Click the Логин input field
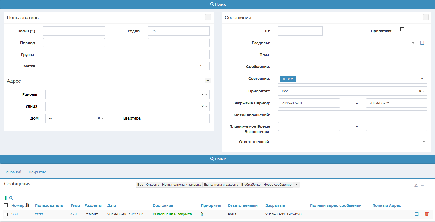 pyautogui.click(x=74, y=31)
